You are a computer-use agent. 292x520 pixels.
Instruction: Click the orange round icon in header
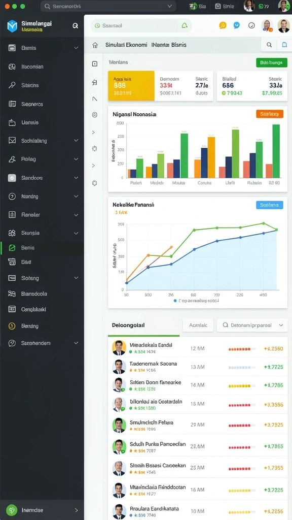(x=223, y=25)
